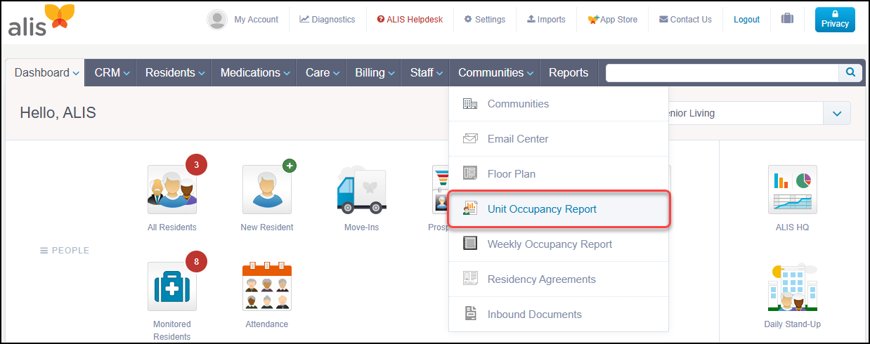This screenshot has height=344, width=870.
Task: Open the Daily Stand-Up icon
Action: click(x=793, y=286)
